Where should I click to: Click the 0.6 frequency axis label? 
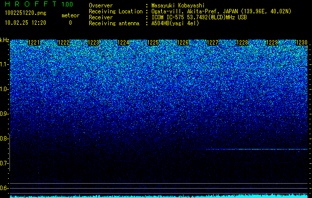[4, 188]
